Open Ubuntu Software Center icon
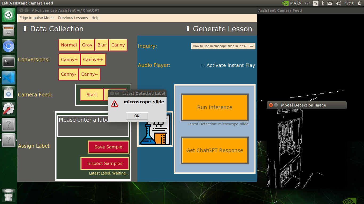The width and height of the screenshot is (364, 204). pyautogui.click(x=9, y=93)
